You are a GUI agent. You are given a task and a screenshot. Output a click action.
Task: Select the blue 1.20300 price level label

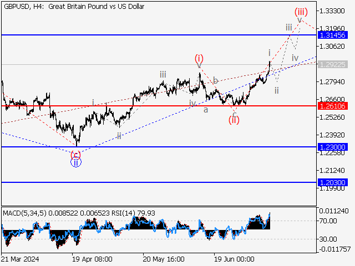tap(333, 182)
